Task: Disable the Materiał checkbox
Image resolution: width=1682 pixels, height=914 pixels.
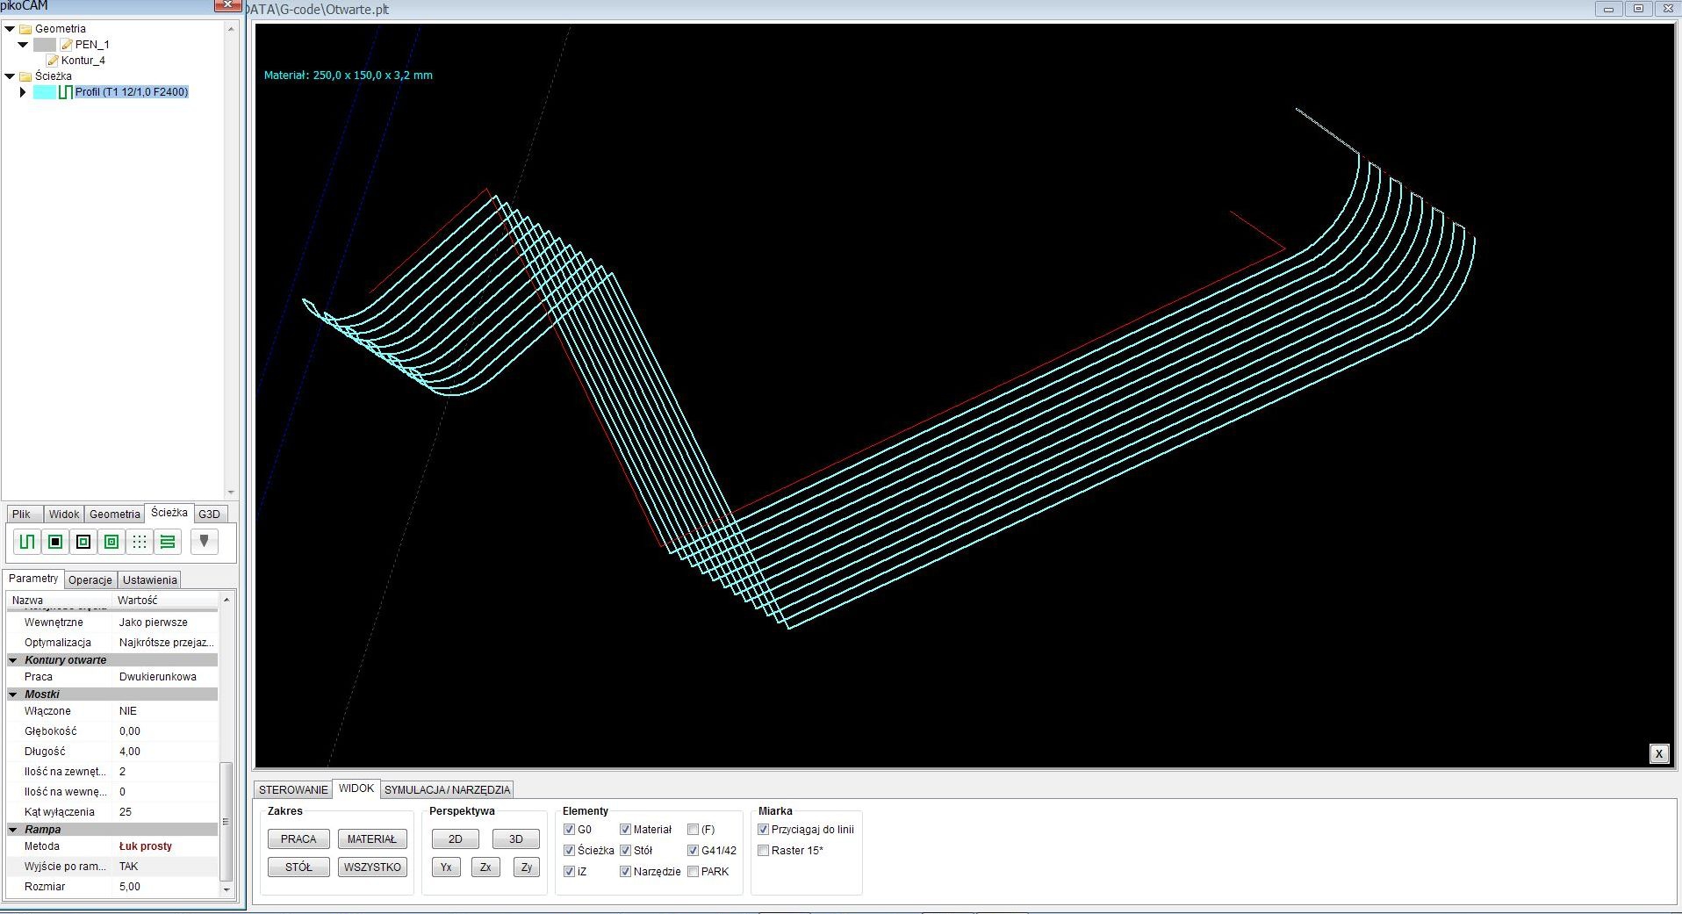Action: click(x=625, y=830)
